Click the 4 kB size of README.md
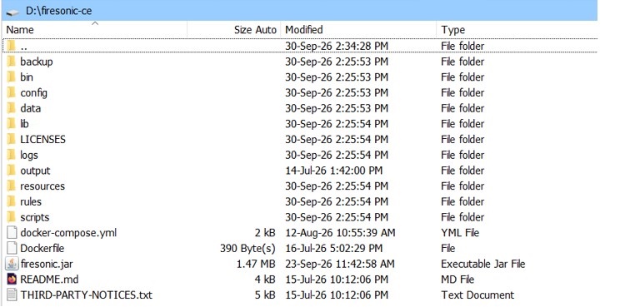 pyautogui.click(x=265, y=279)
